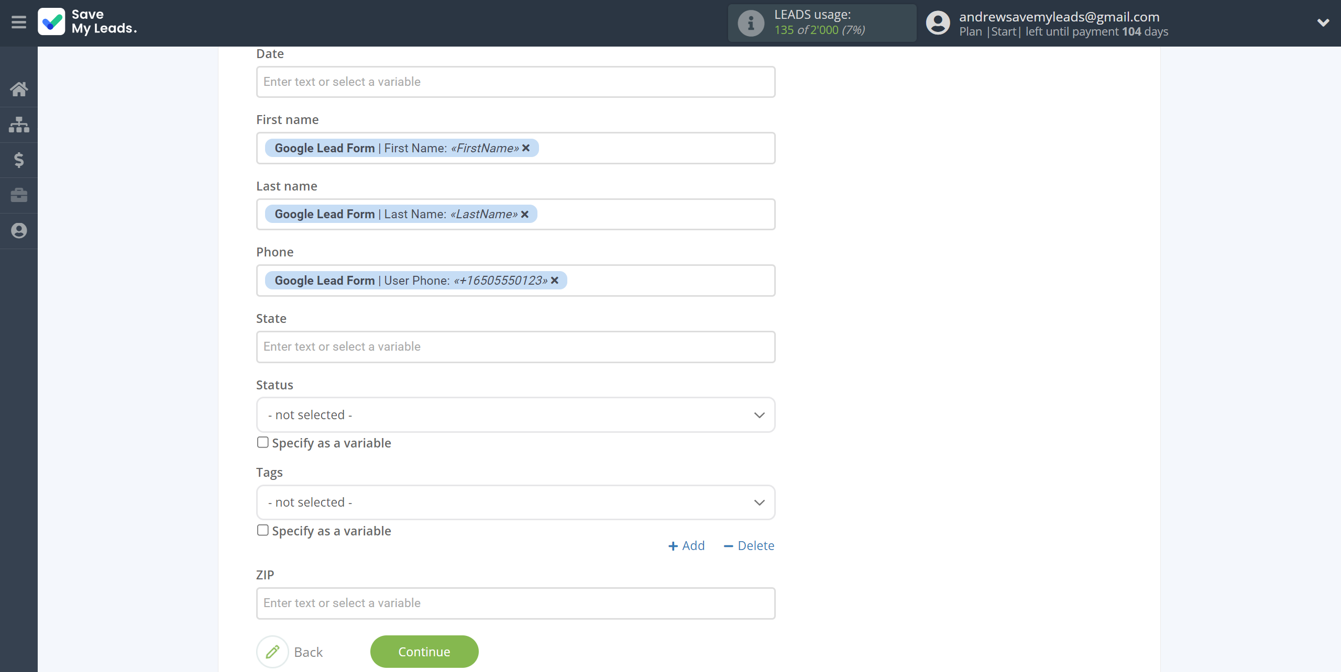Click the Date input field

pyautogui.click(x=515, y=82)
